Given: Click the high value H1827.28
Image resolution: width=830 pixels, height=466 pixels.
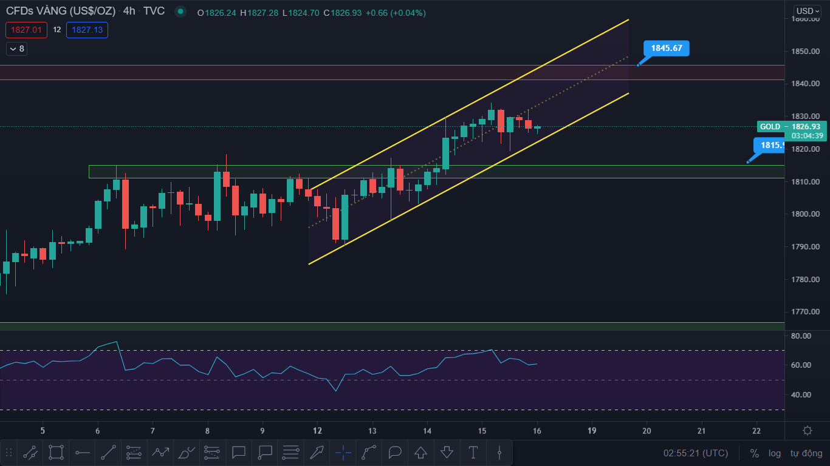Looking at the screenshot, I should tap(259, 13).
